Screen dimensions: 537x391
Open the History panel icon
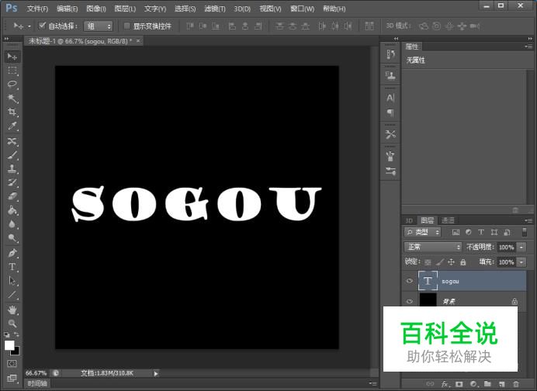tap(390, 54)
